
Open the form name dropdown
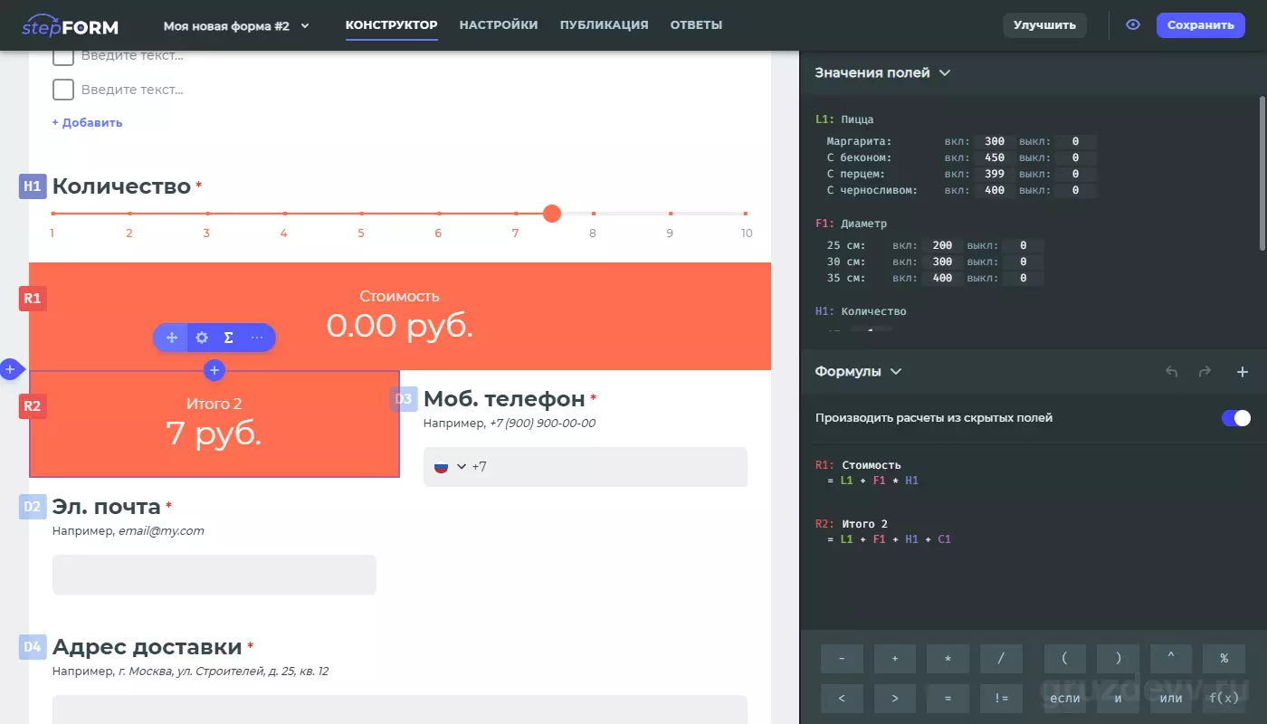pos(236,26)
